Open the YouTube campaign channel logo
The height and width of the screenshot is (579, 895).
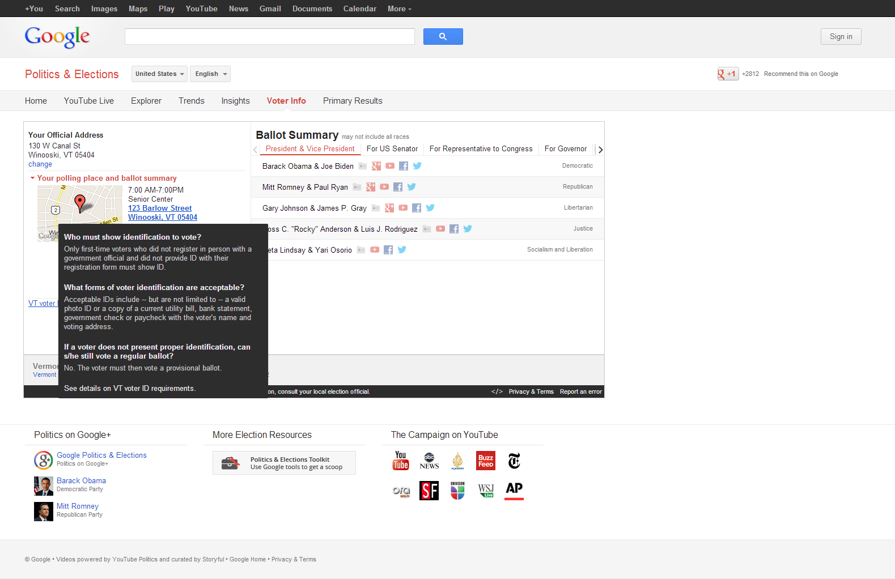point(401,461)
